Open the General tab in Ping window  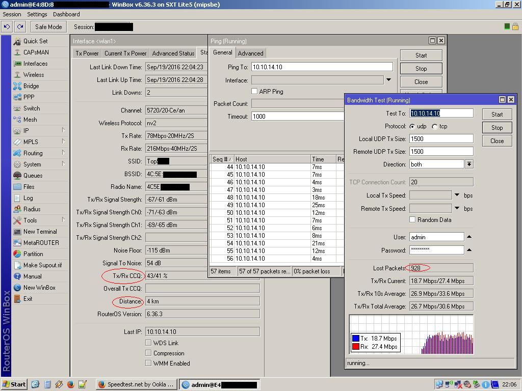(222, 52)
